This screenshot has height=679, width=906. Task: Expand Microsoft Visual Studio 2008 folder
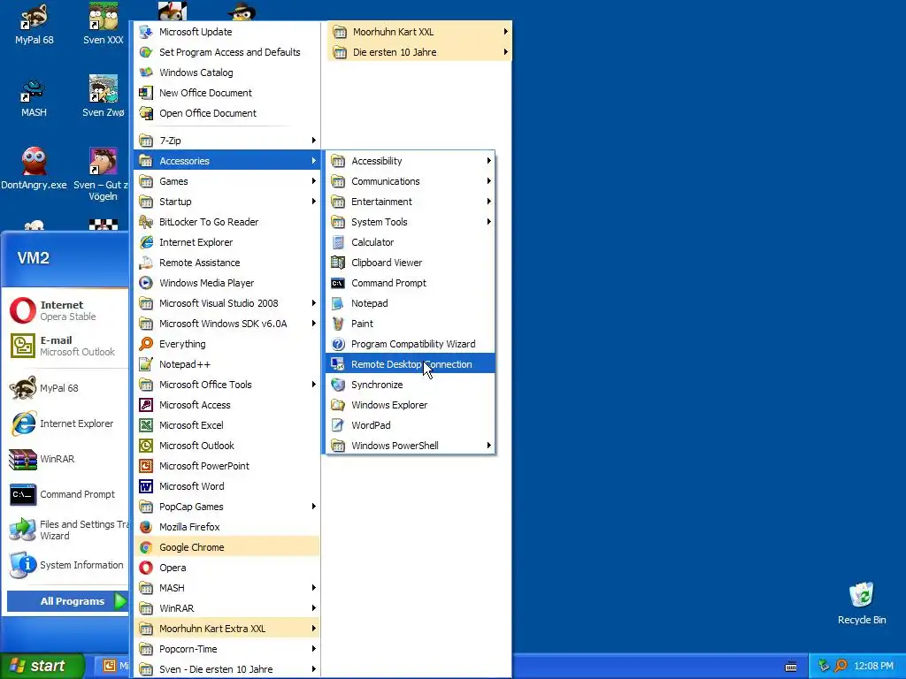[x=227, y=304]
